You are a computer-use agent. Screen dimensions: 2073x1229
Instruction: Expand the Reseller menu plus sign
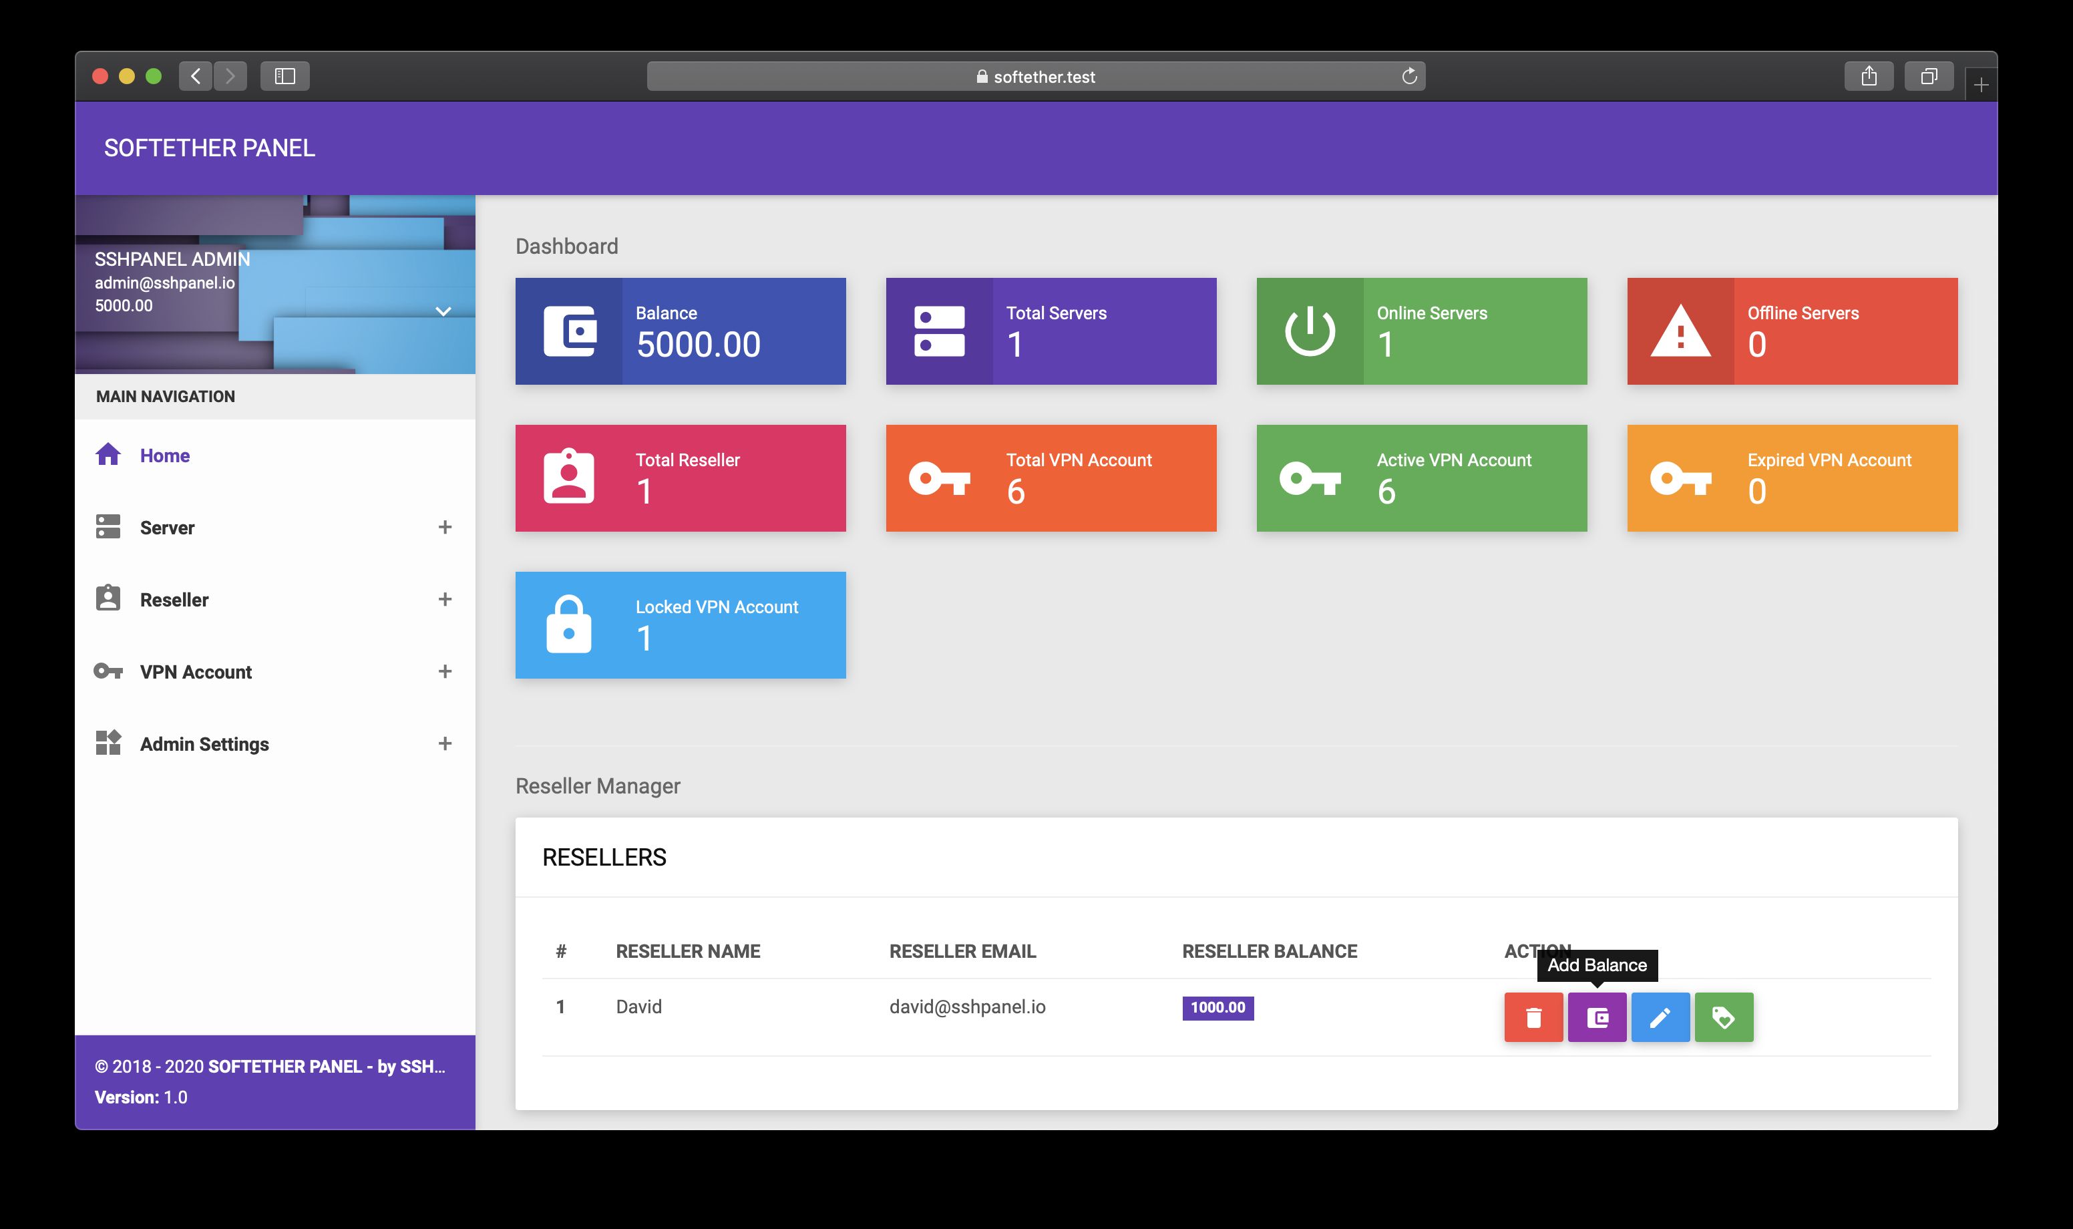coord(445,600)
